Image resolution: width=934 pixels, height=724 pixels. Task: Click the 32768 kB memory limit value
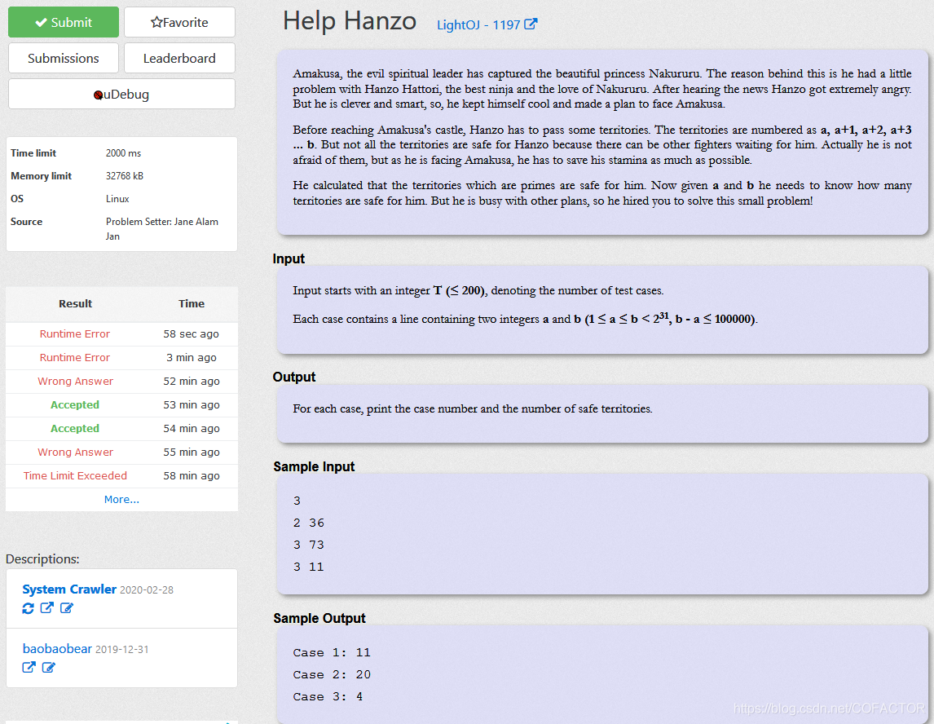click(125, 176)
